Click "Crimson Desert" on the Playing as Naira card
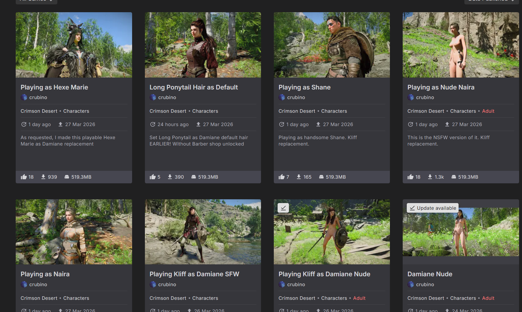The image size is (522, 312). click(x=39, y=298)
